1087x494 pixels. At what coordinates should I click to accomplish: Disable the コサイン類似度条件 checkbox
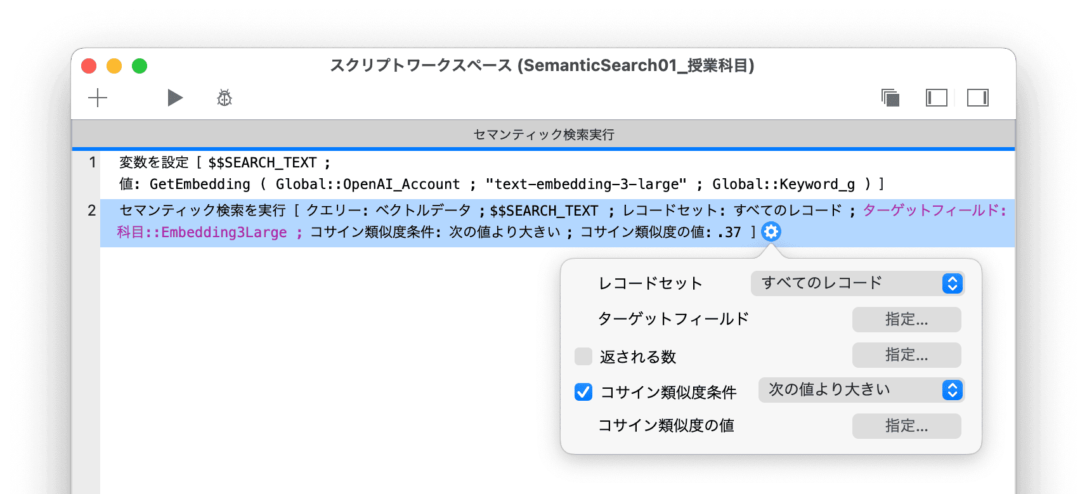583,393
